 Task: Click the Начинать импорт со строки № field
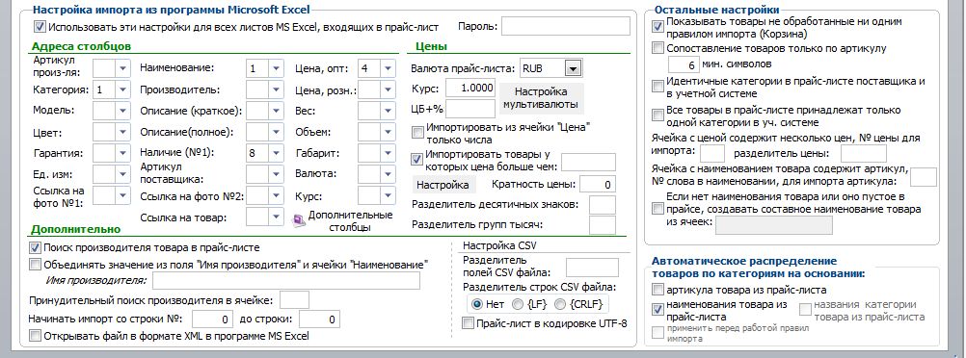tap(212, 320)
